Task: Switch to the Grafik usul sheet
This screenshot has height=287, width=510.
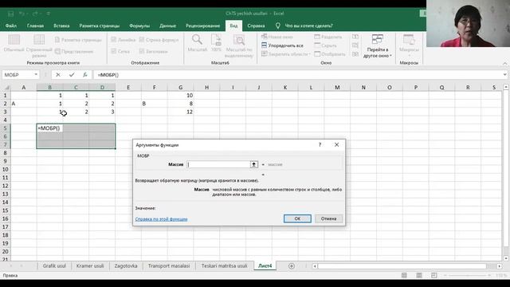Action: [x=54, y=265]
